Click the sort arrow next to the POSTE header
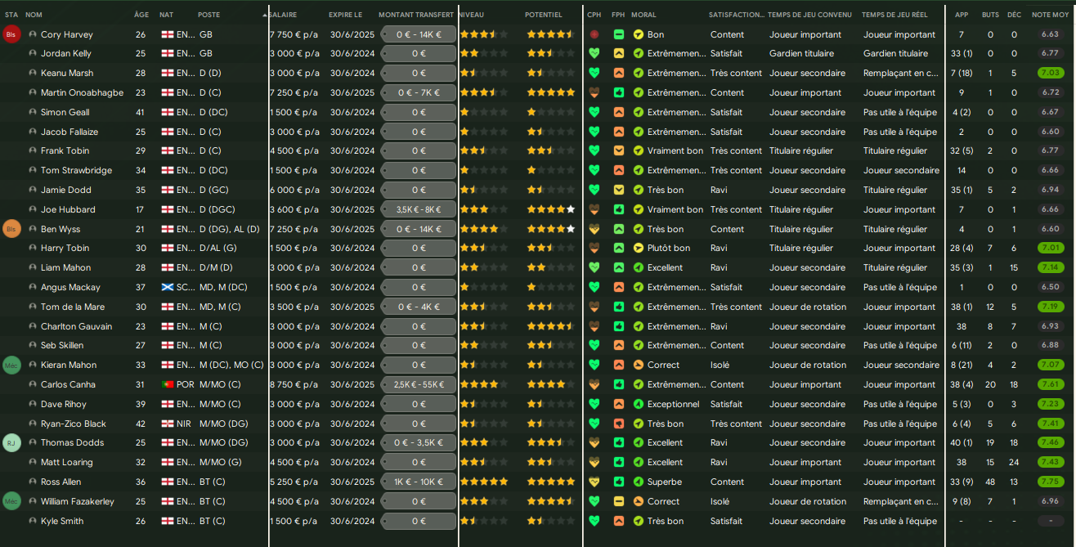 (x=264, y=16)
